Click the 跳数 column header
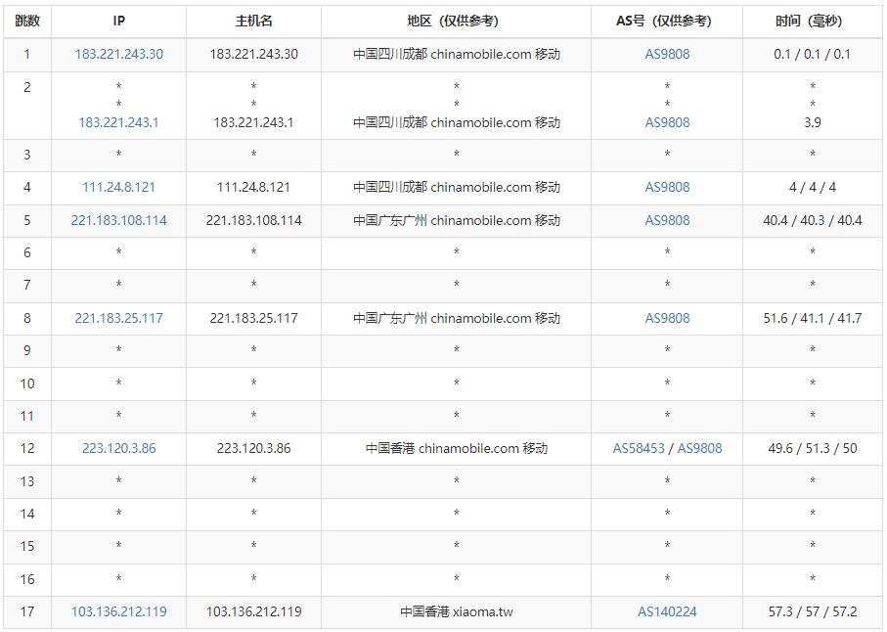This screenshot has width=887, height=632. 27,22
